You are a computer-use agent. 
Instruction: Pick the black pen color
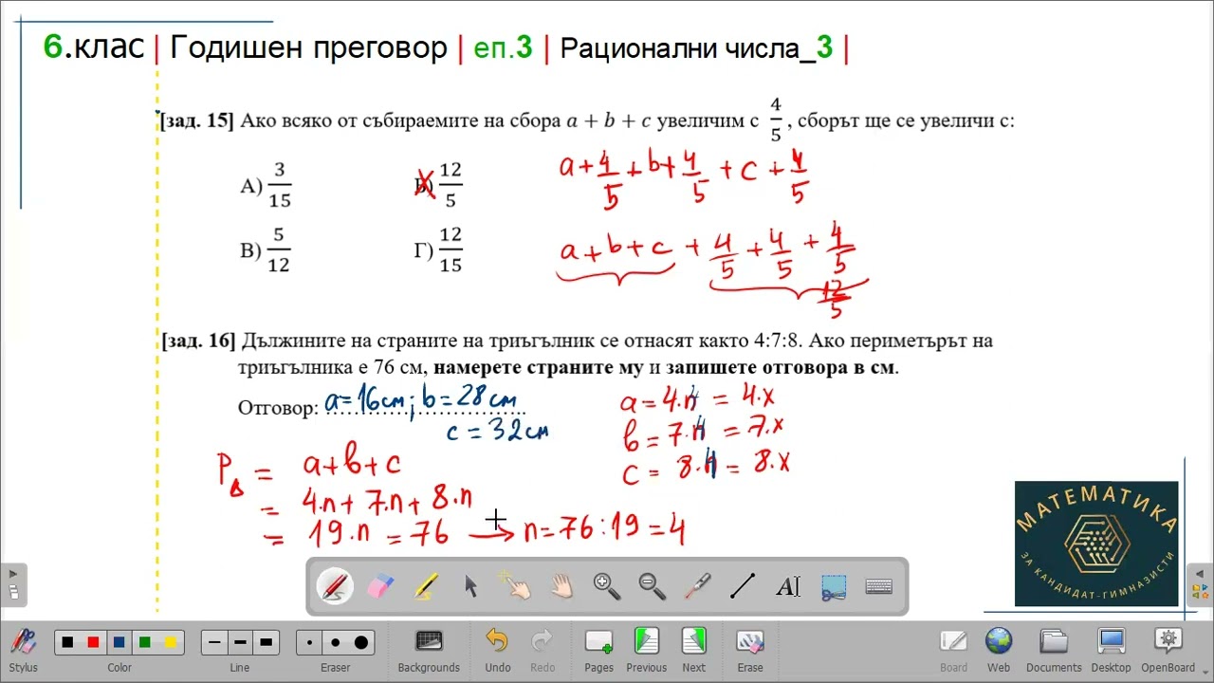tap(67, 642)
